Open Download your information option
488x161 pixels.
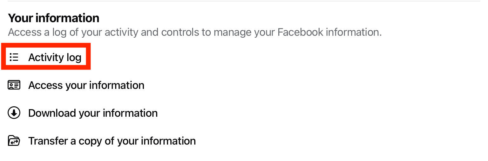click(93, 113)
